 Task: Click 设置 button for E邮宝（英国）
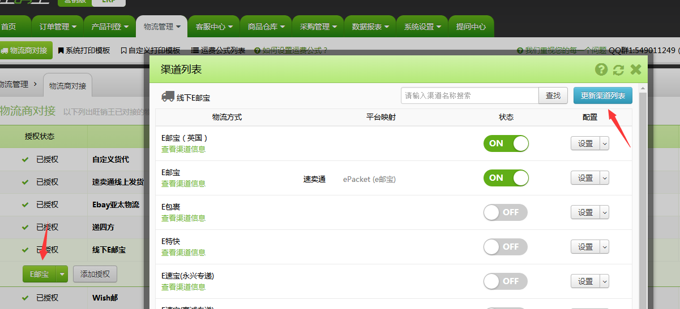coord(585,143)
